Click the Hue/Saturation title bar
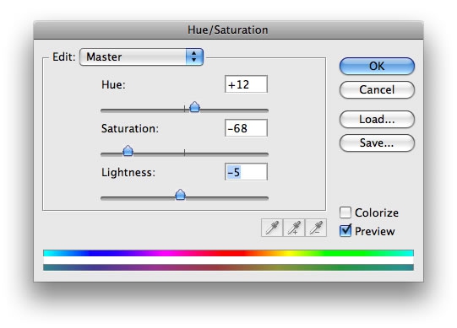457x328 pixels. point(228,30)
